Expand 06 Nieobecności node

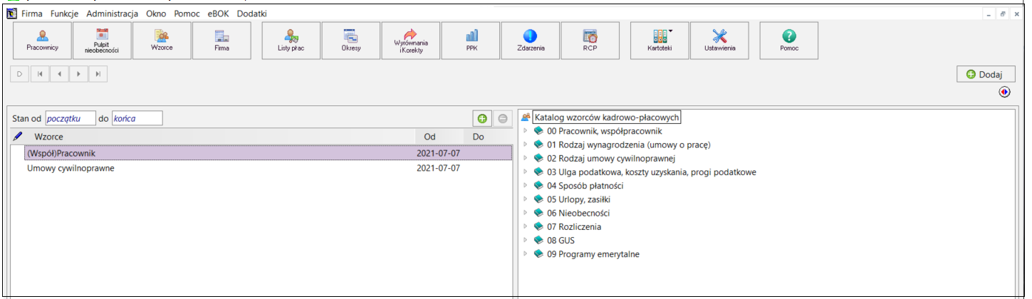tap(525, 213)
